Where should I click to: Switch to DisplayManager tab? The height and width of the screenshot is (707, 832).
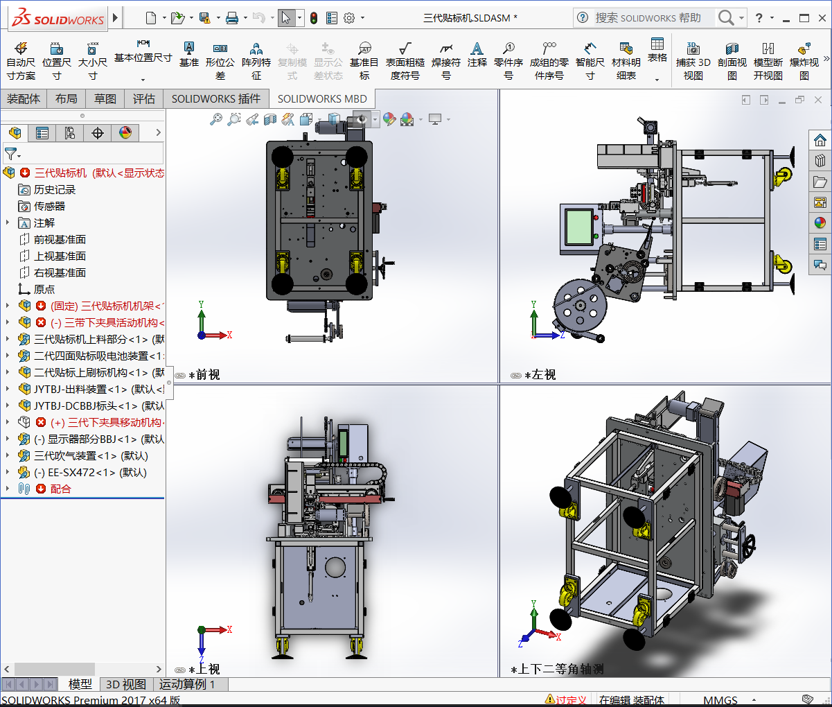(125, 132)
